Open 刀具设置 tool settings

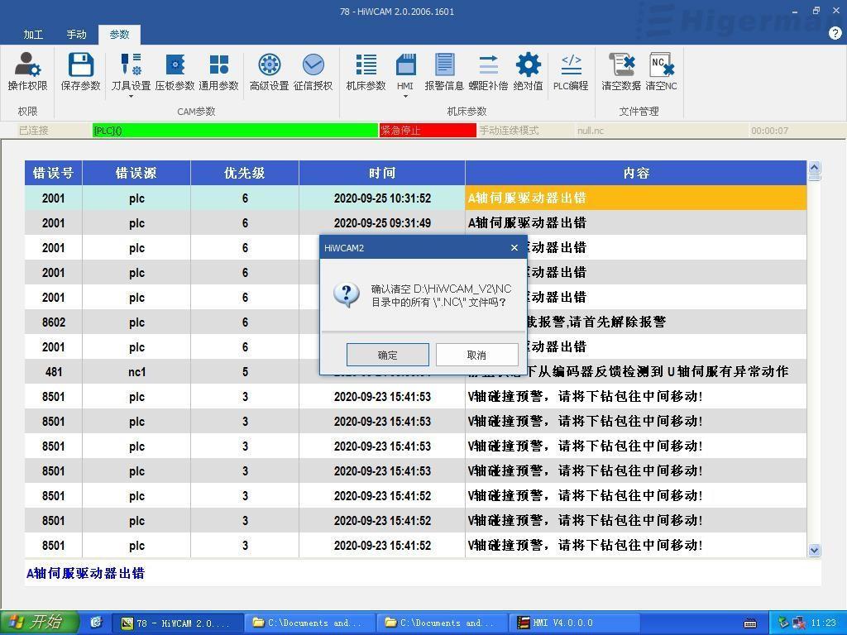pyautogui.click(x=131, y=70)
